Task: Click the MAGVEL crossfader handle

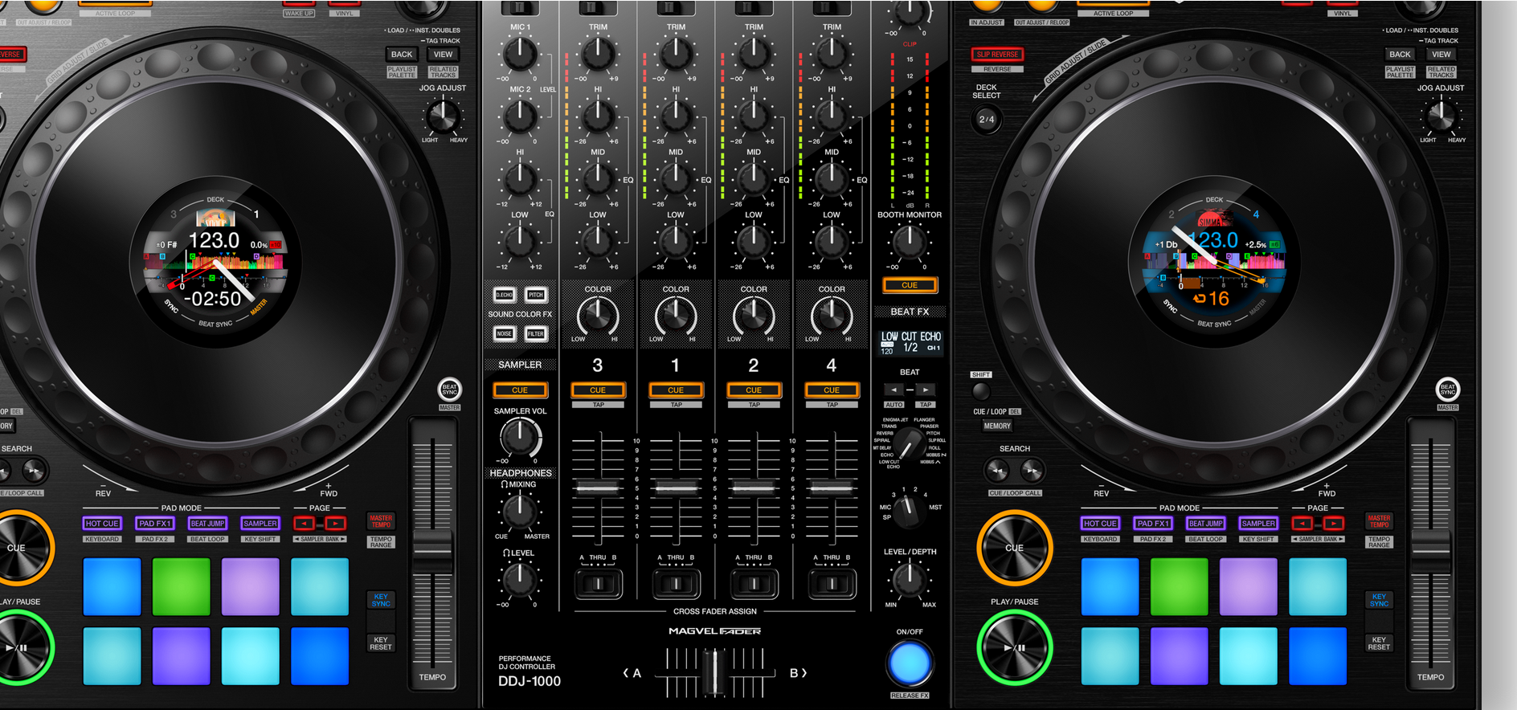Action: point(714,672)
